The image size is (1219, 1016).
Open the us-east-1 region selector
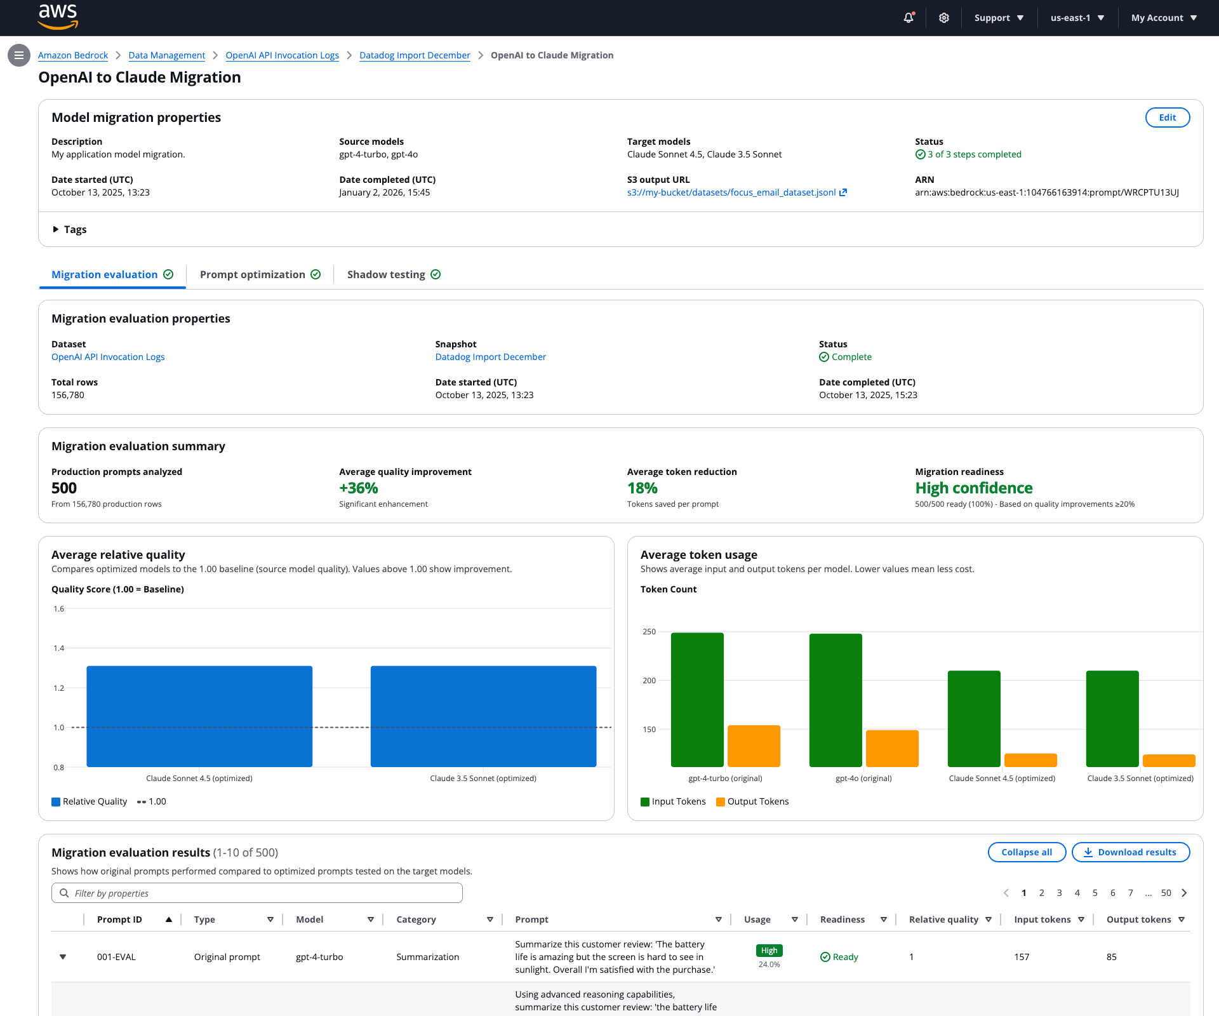click(x=1077, y=18)
